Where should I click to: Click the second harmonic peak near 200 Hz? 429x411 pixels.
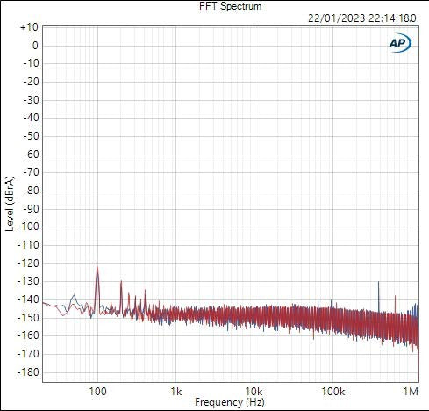tap(121, 282)
